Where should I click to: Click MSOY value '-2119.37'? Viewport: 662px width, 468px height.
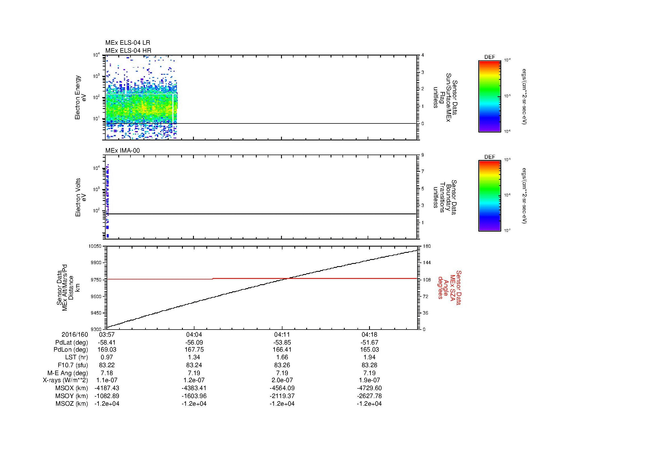coord(282,396)
